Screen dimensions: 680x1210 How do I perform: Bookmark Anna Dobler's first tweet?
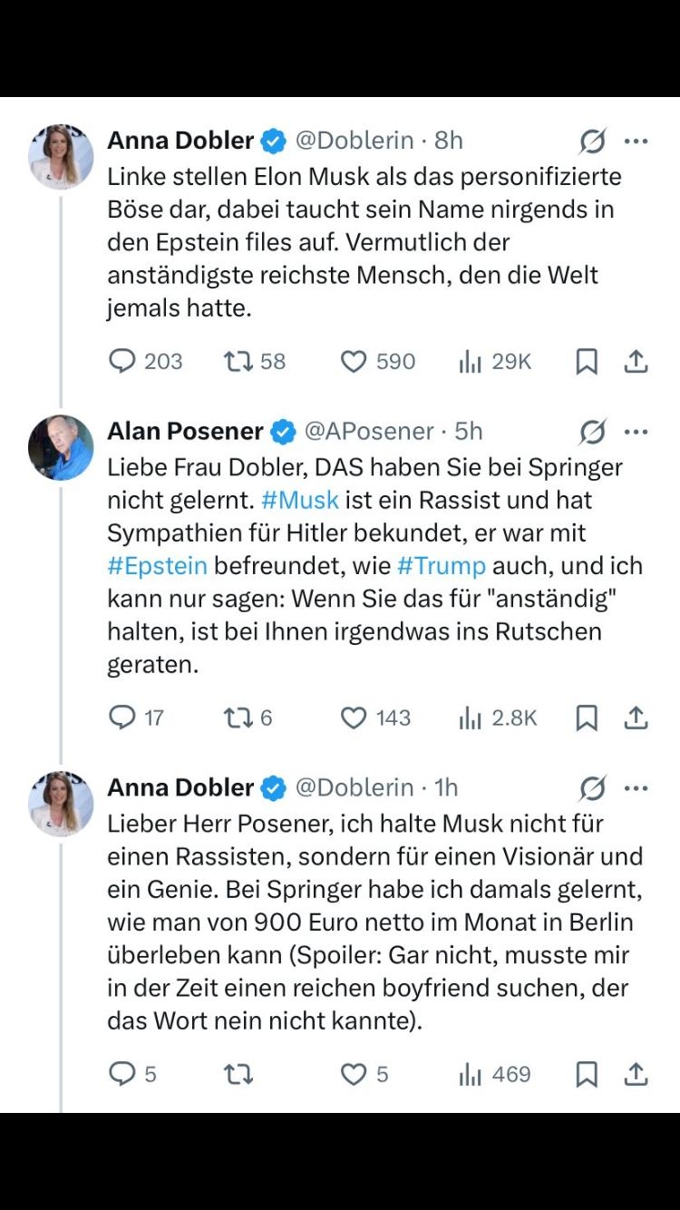(x=587, y=361)
